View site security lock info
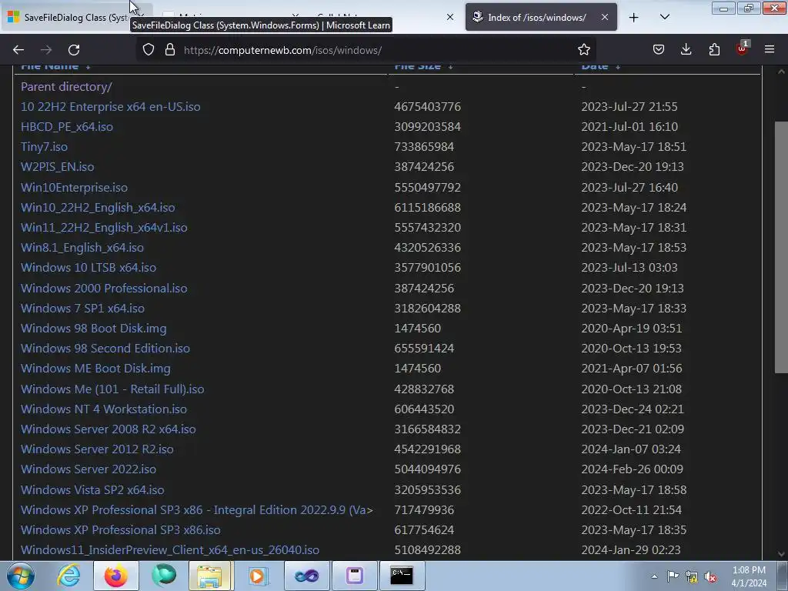Image resolution: width=788 pixels, height=591 pixels. tap(170, 50)
